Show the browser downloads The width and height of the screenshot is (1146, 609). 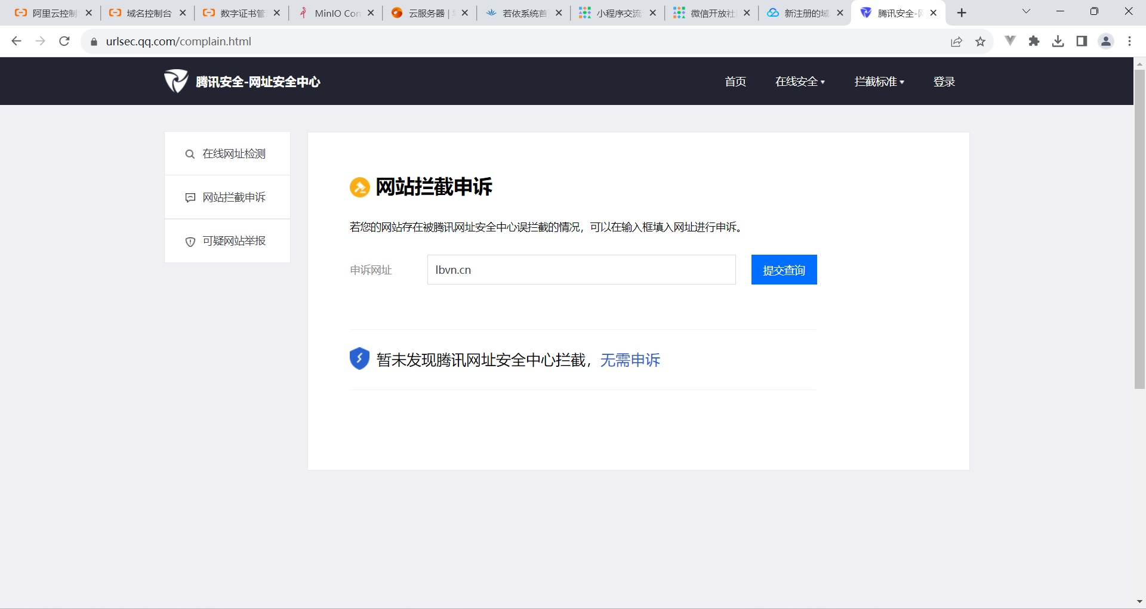[1058, 41]
